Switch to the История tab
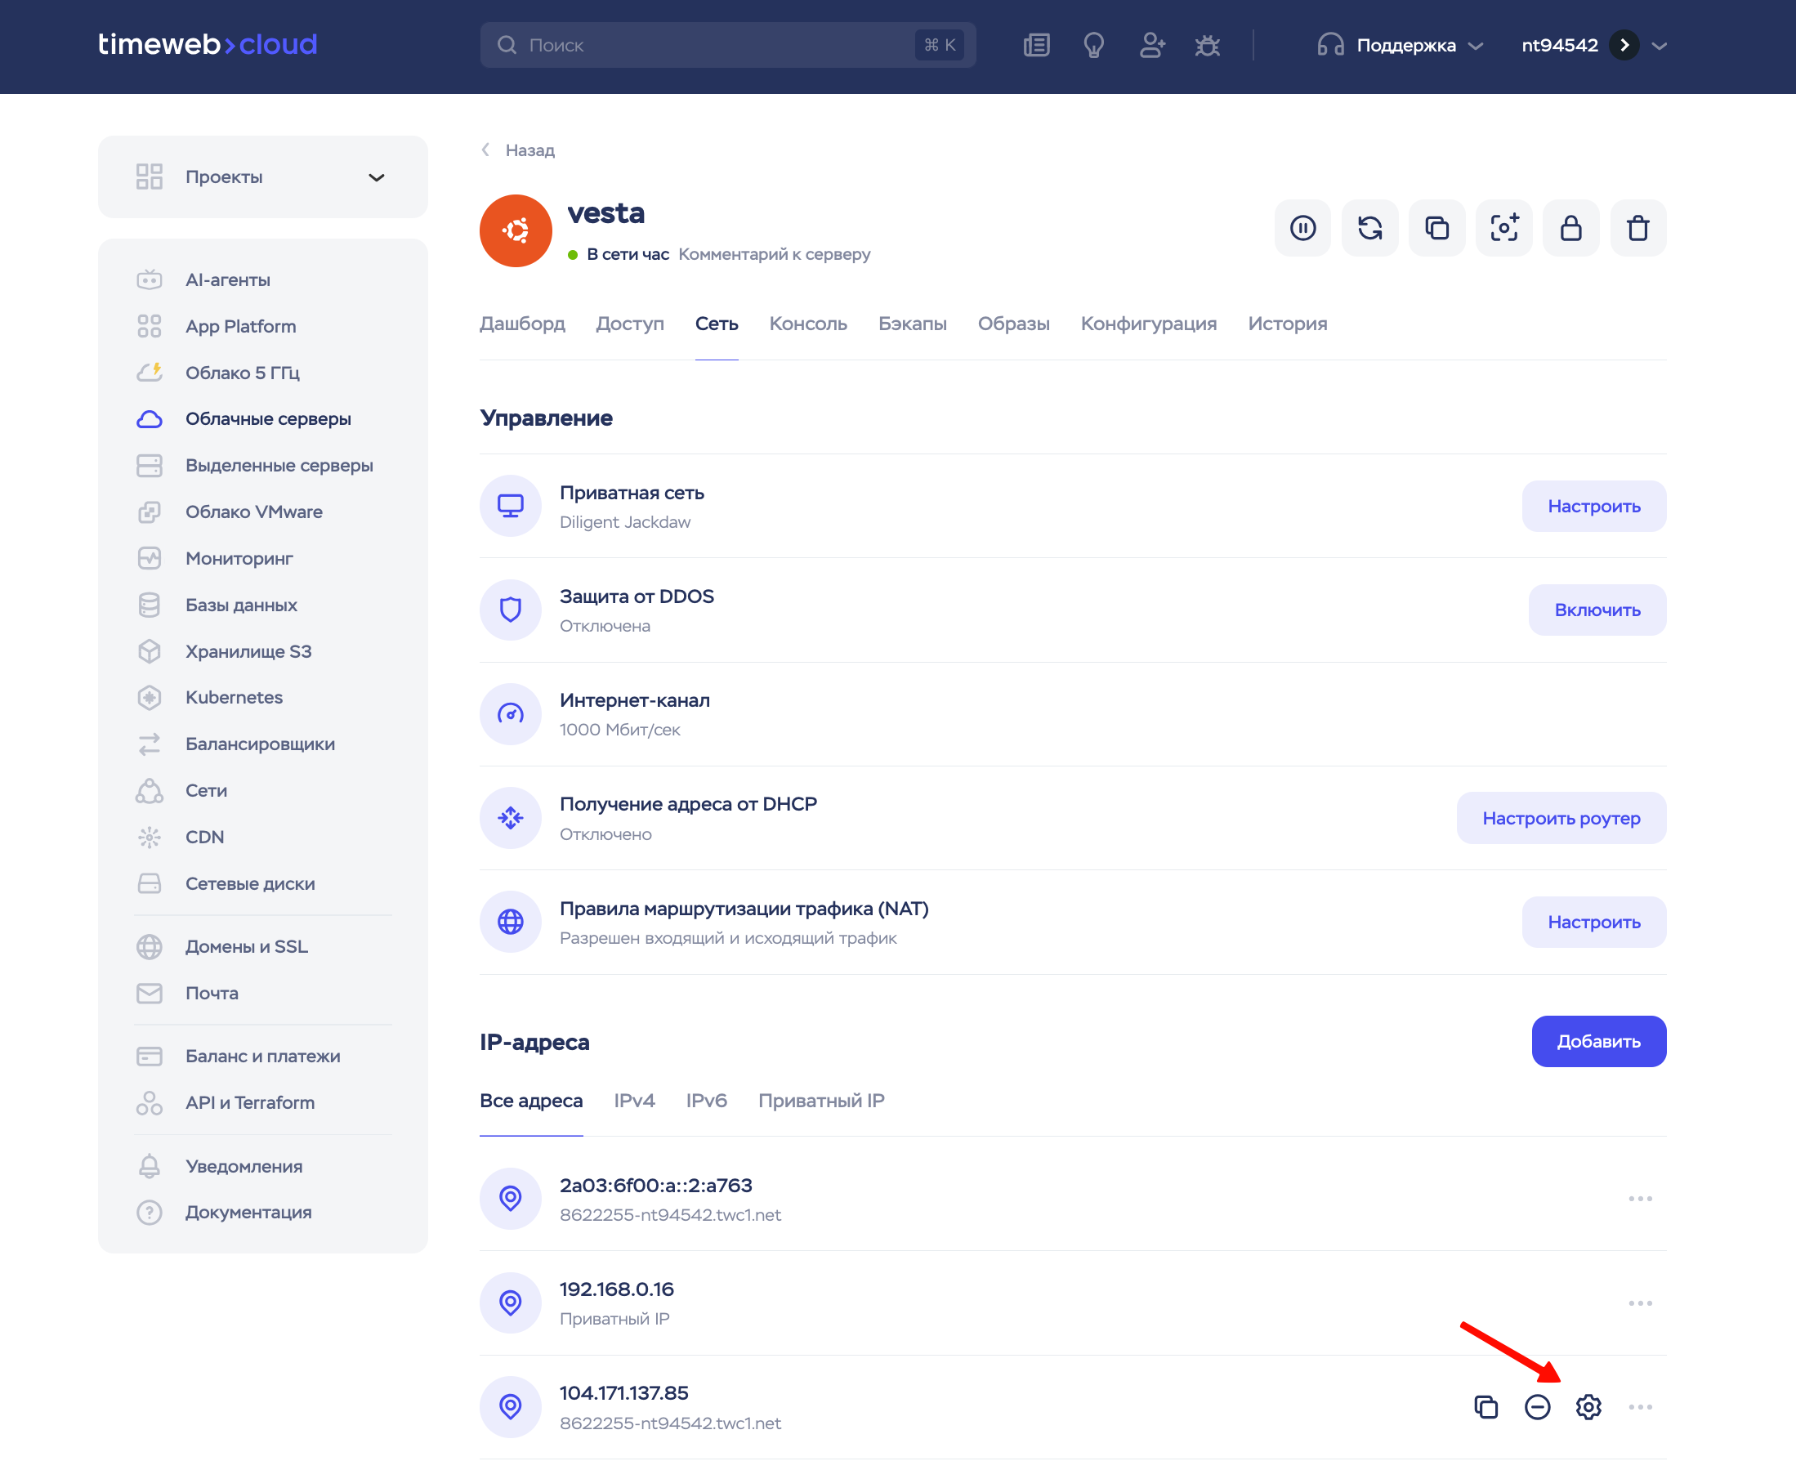Viewport: 1796px width, 1479px height. coord(1288,324)
